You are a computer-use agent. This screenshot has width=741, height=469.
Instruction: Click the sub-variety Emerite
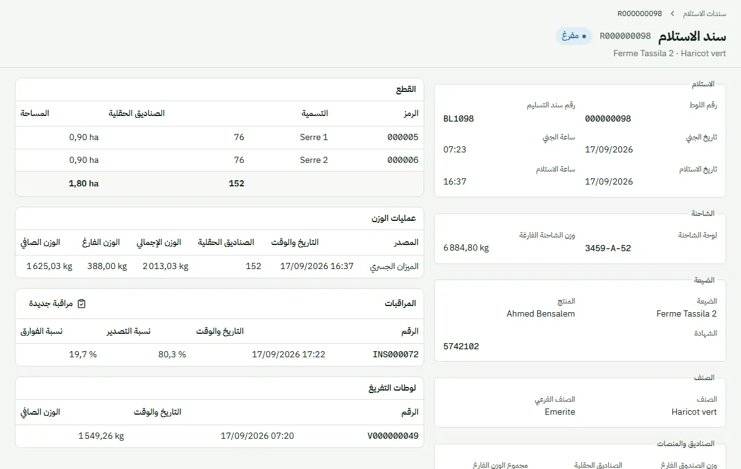click(x=560, y=412)
